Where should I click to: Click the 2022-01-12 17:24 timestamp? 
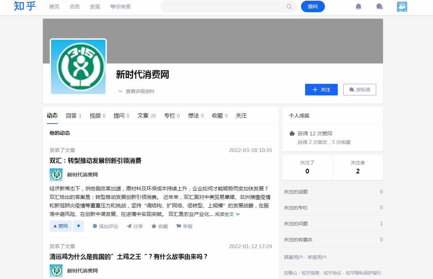(x=250, y=246)
